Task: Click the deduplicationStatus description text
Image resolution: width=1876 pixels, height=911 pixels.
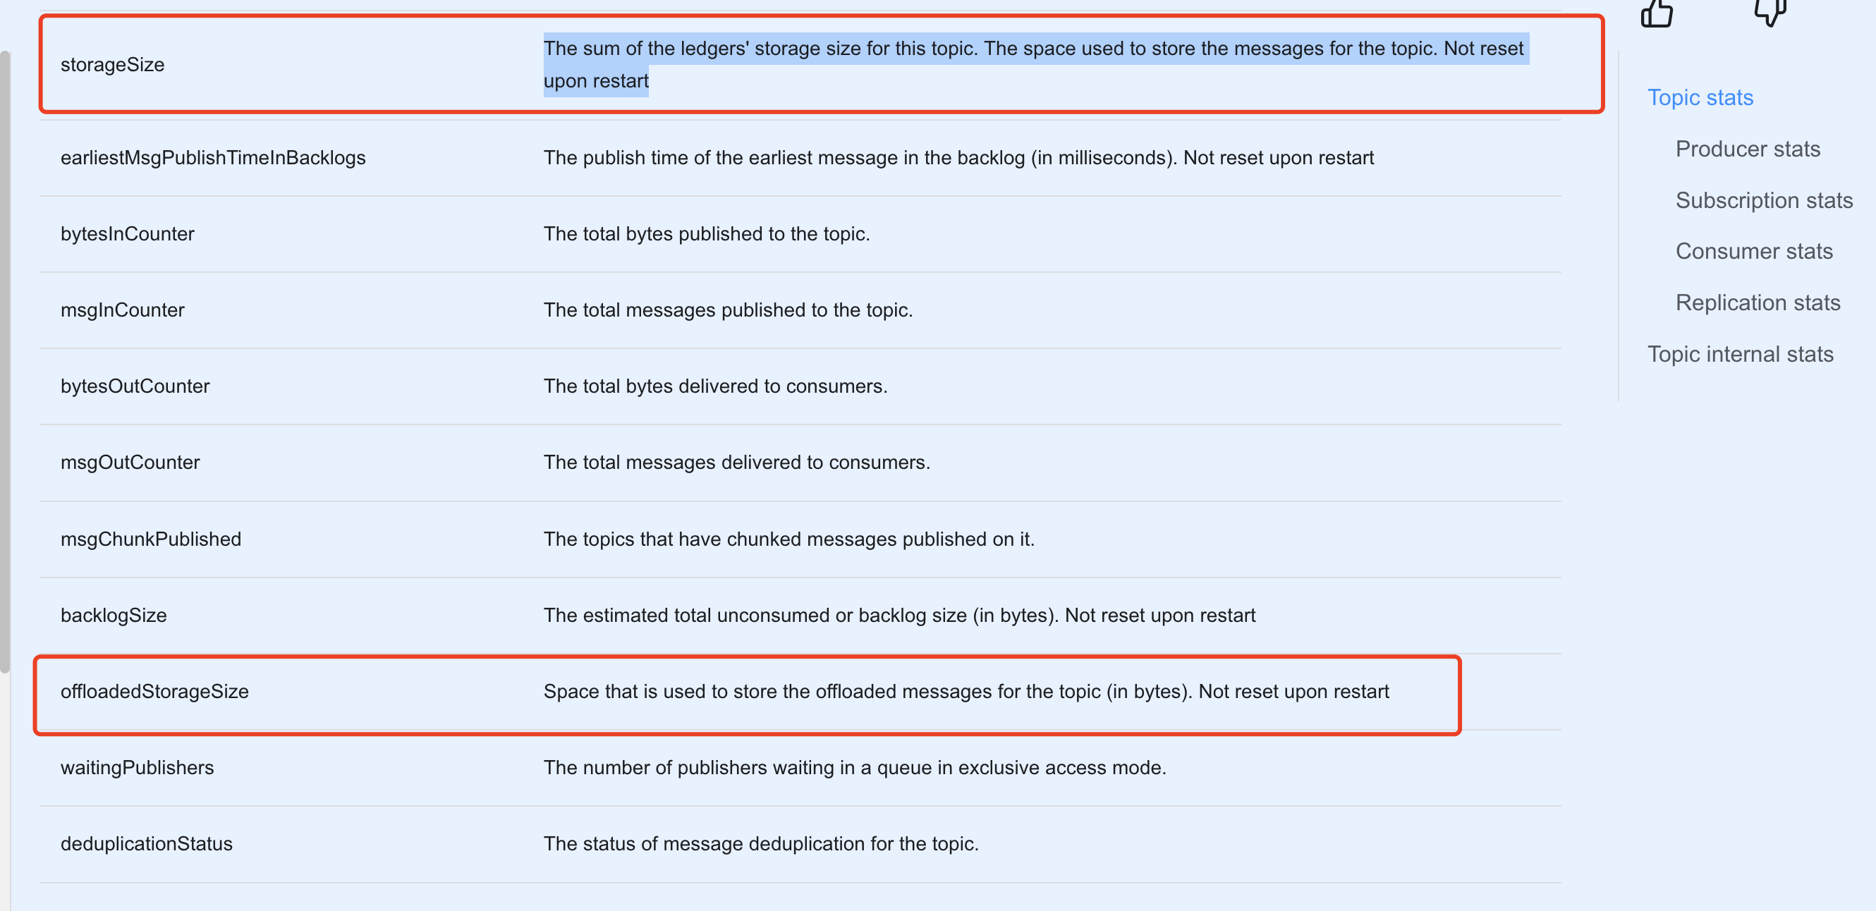Action: point(760,843)
